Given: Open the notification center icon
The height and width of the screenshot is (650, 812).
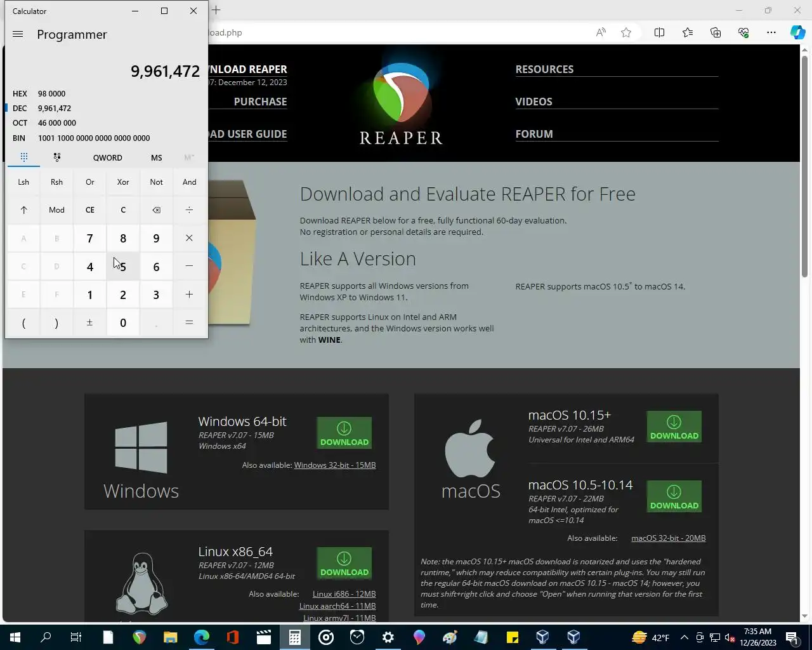Looking at the screenshot, I should tap(792, 637).
